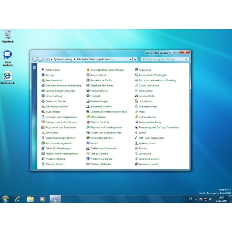Open Center für erleichterte Bedienung
The image size is (232, 232).
63,86
